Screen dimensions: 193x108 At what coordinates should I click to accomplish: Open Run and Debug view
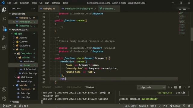click(x=4, y=38)
